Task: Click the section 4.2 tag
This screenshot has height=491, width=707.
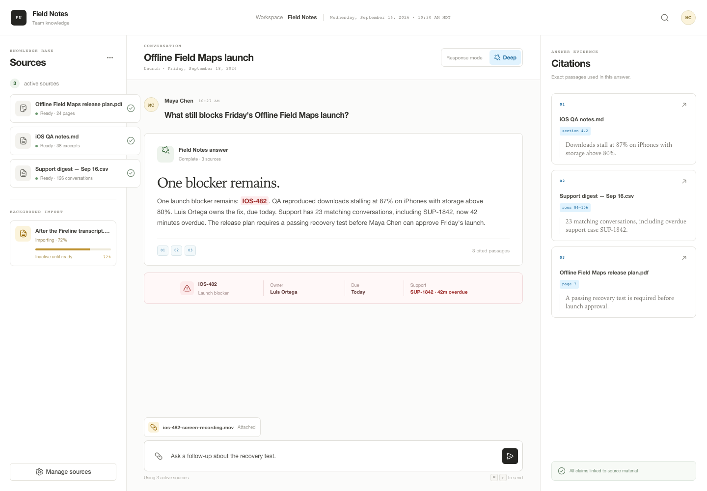Action: click(x=575, y=131)
